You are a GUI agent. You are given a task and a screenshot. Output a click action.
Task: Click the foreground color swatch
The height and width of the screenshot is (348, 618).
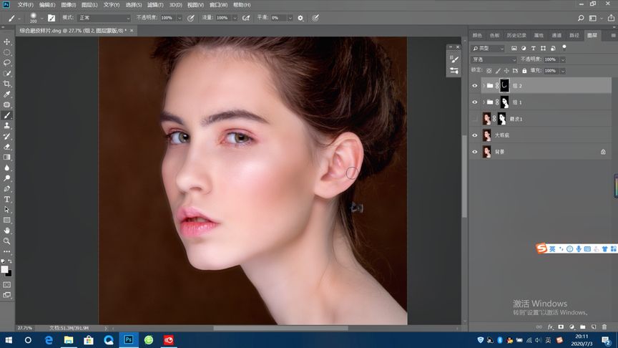(x=5, y=269)
